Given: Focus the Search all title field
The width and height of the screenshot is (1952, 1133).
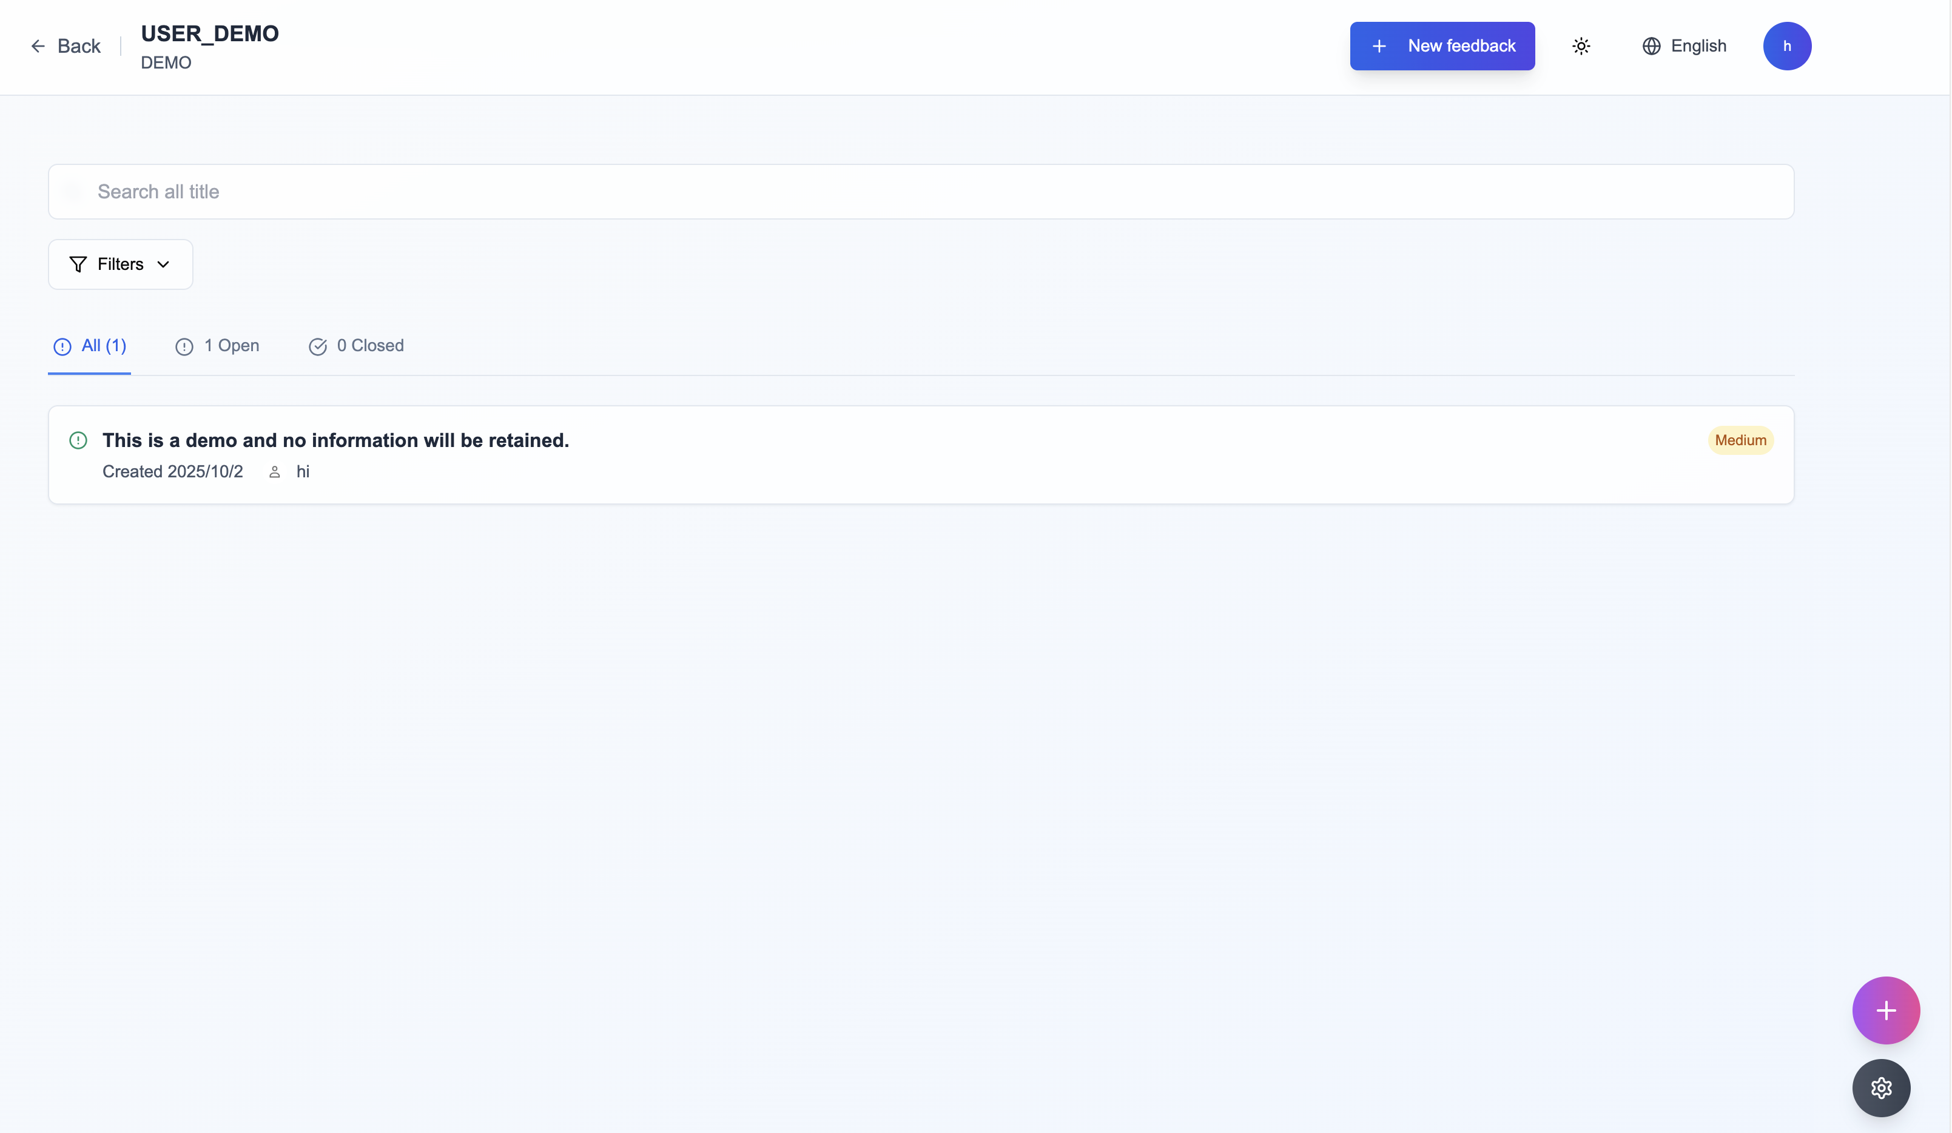Looking at the screenshot, I should click(920, 192).
